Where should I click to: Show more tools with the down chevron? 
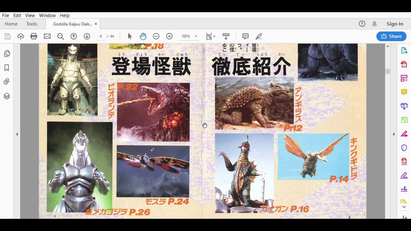(404, 207)
